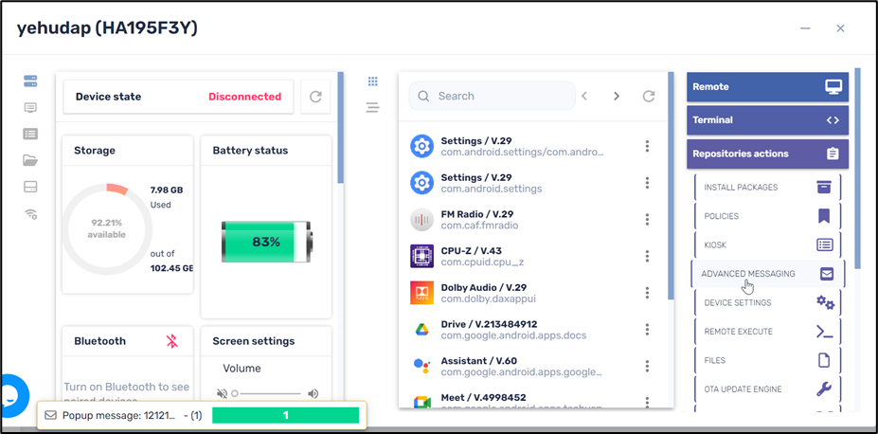This screenshot has width=878, height=434.
Task: Open the Remote panel
Action: pos(768,87)
